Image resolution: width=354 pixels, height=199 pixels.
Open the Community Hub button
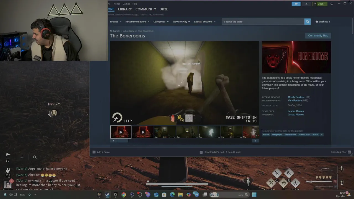pyautogui.click(x=318, y=35)
